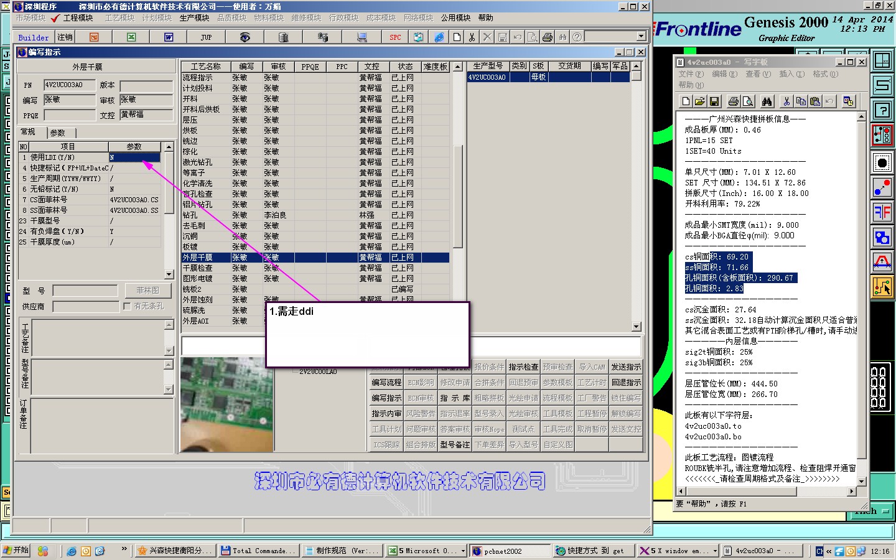This screenshot has width=896, height=560.
Task: Click New document icon in WordPad window
Action: click(686, 101)
